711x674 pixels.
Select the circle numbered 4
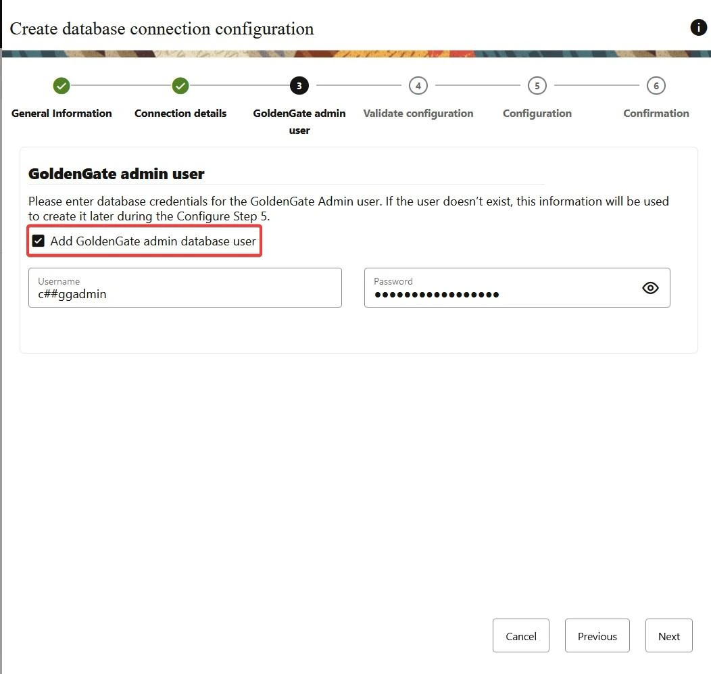(x=418, y=86)
